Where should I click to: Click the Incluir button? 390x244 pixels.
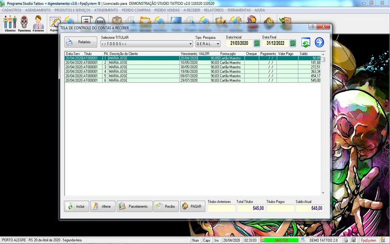tap(77, 206)
